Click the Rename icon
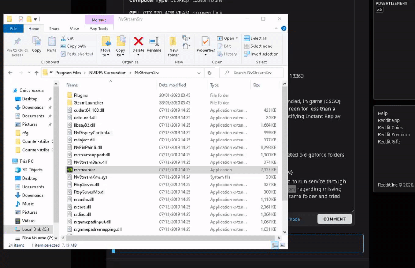This screenshot has height=268, width=415. click(x=154, y=41)
